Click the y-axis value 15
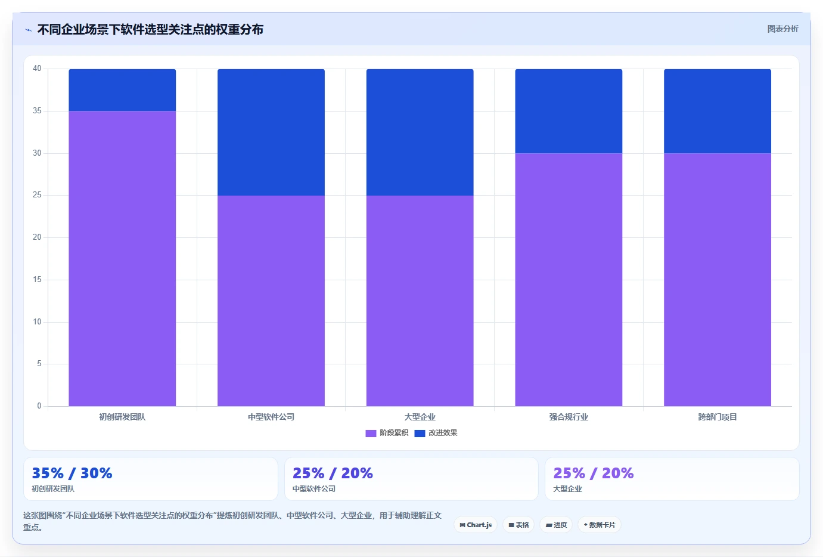This screenshot has width=823, height=557. (37, 280)
